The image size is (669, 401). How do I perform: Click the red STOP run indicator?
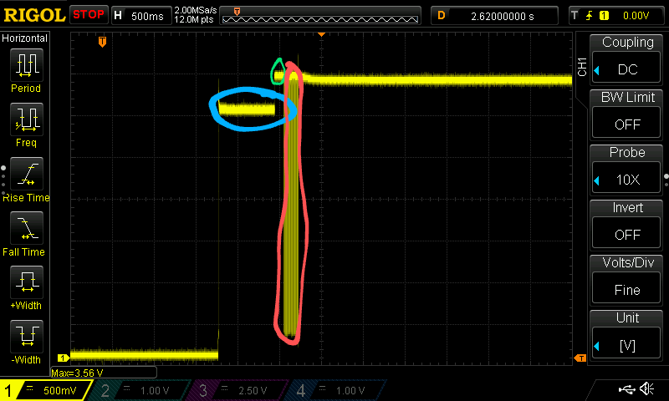click(x=88, y=15)
